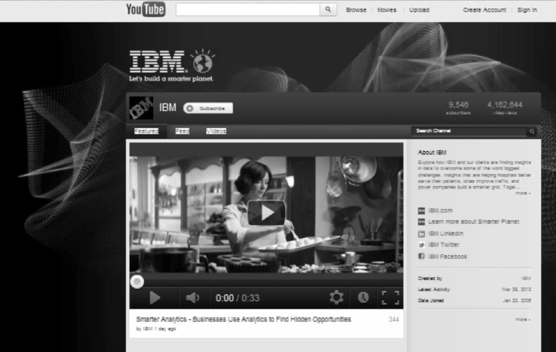This screenshot has height=352, width=556.
Task: Click the icon beside Smarter Planet link
Action: (x=421, y=222)
